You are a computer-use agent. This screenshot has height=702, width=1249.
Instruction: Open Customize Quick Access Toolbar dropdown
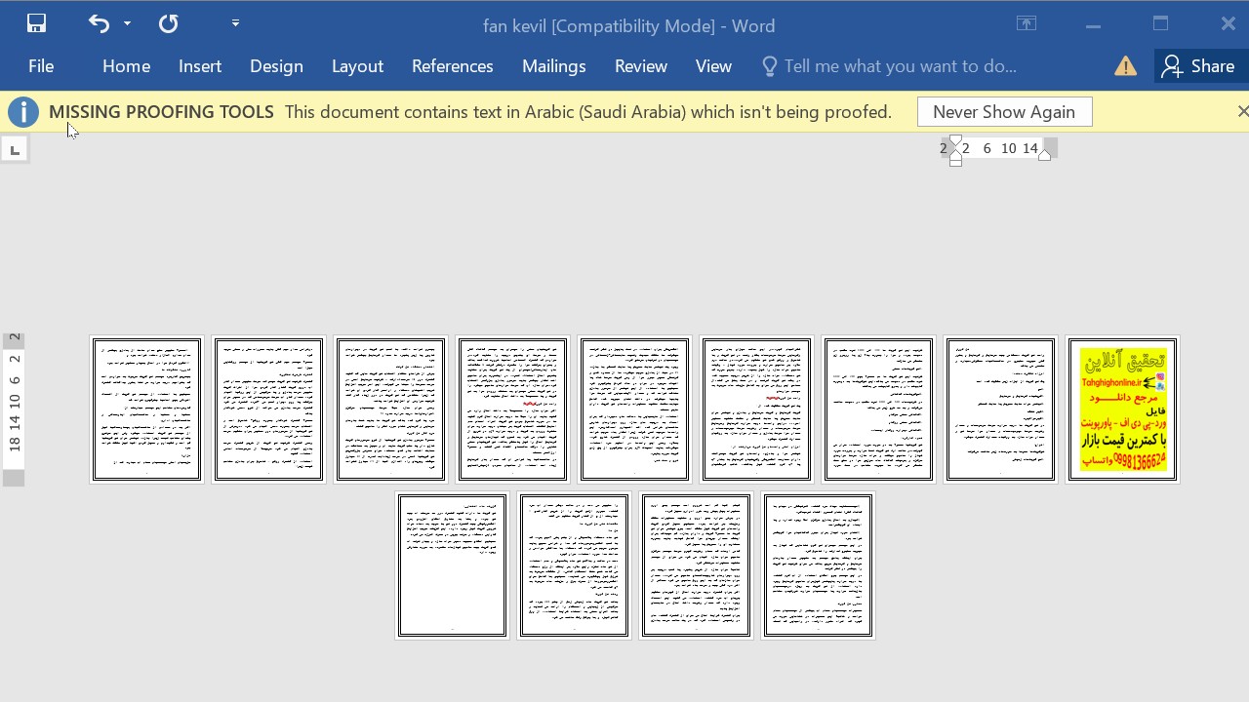pyautogui.click(x=235, y=23)
